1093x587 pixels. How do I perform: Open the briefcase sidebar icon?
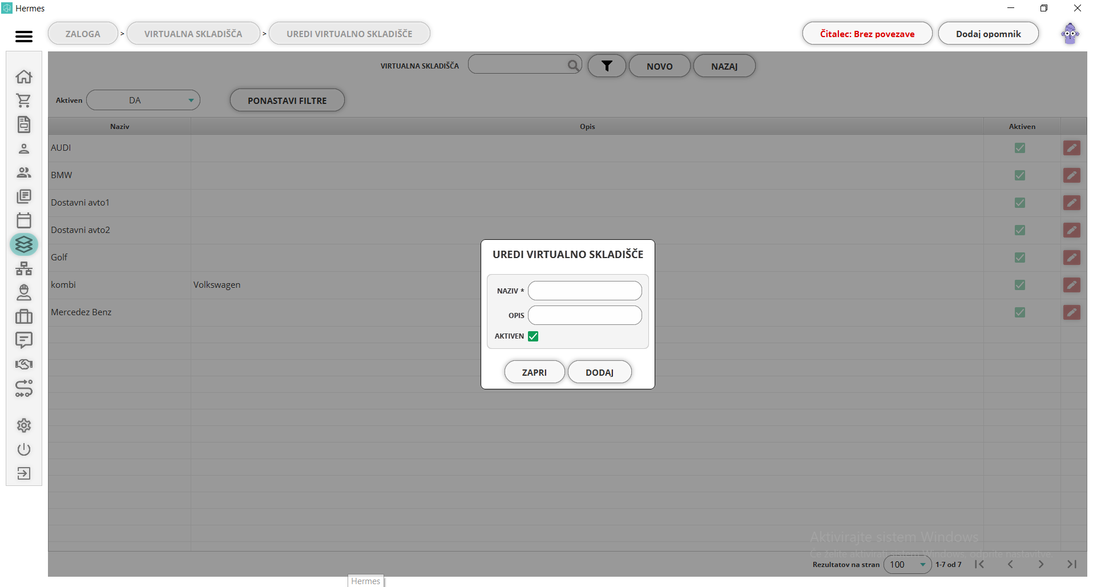(x=24, y=316)
